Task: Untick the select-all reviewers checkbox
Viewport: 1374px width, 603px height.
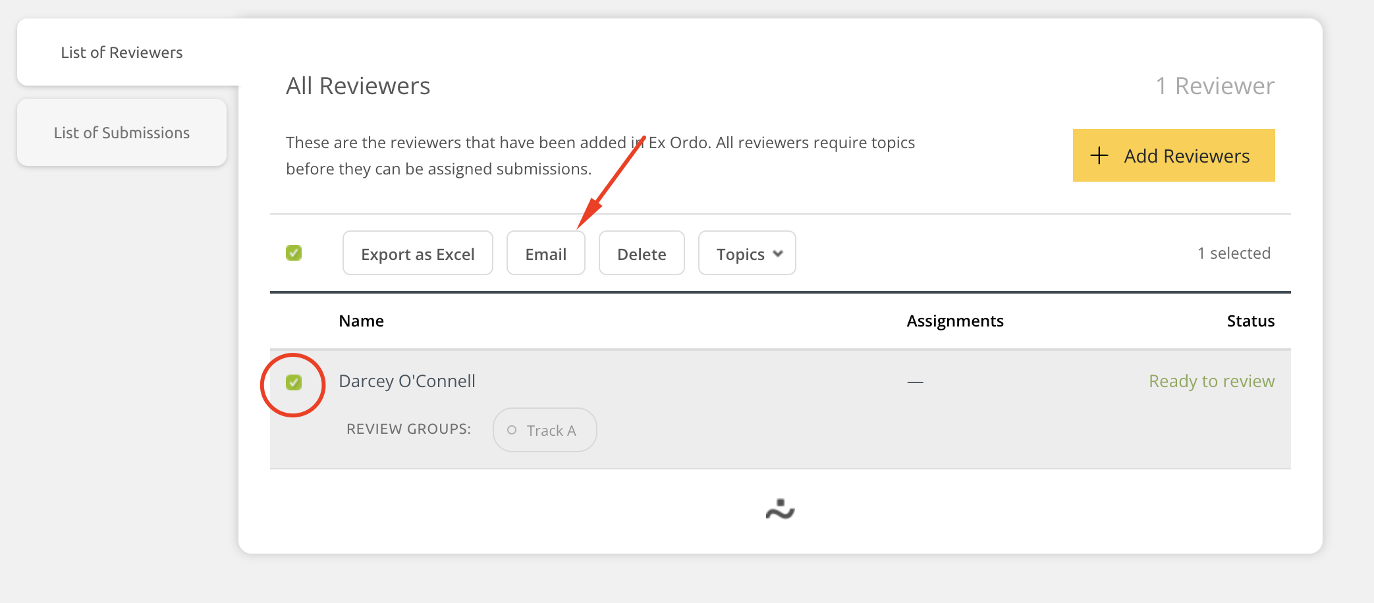Action: [x=294, y=253]
